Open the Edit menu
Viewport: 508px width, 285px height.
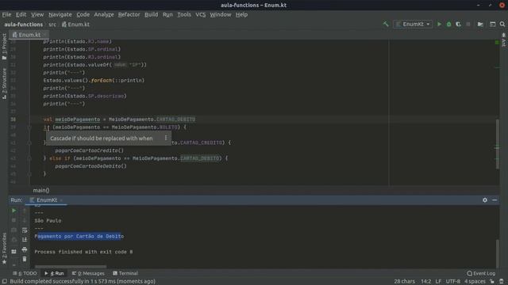[21, 14]
